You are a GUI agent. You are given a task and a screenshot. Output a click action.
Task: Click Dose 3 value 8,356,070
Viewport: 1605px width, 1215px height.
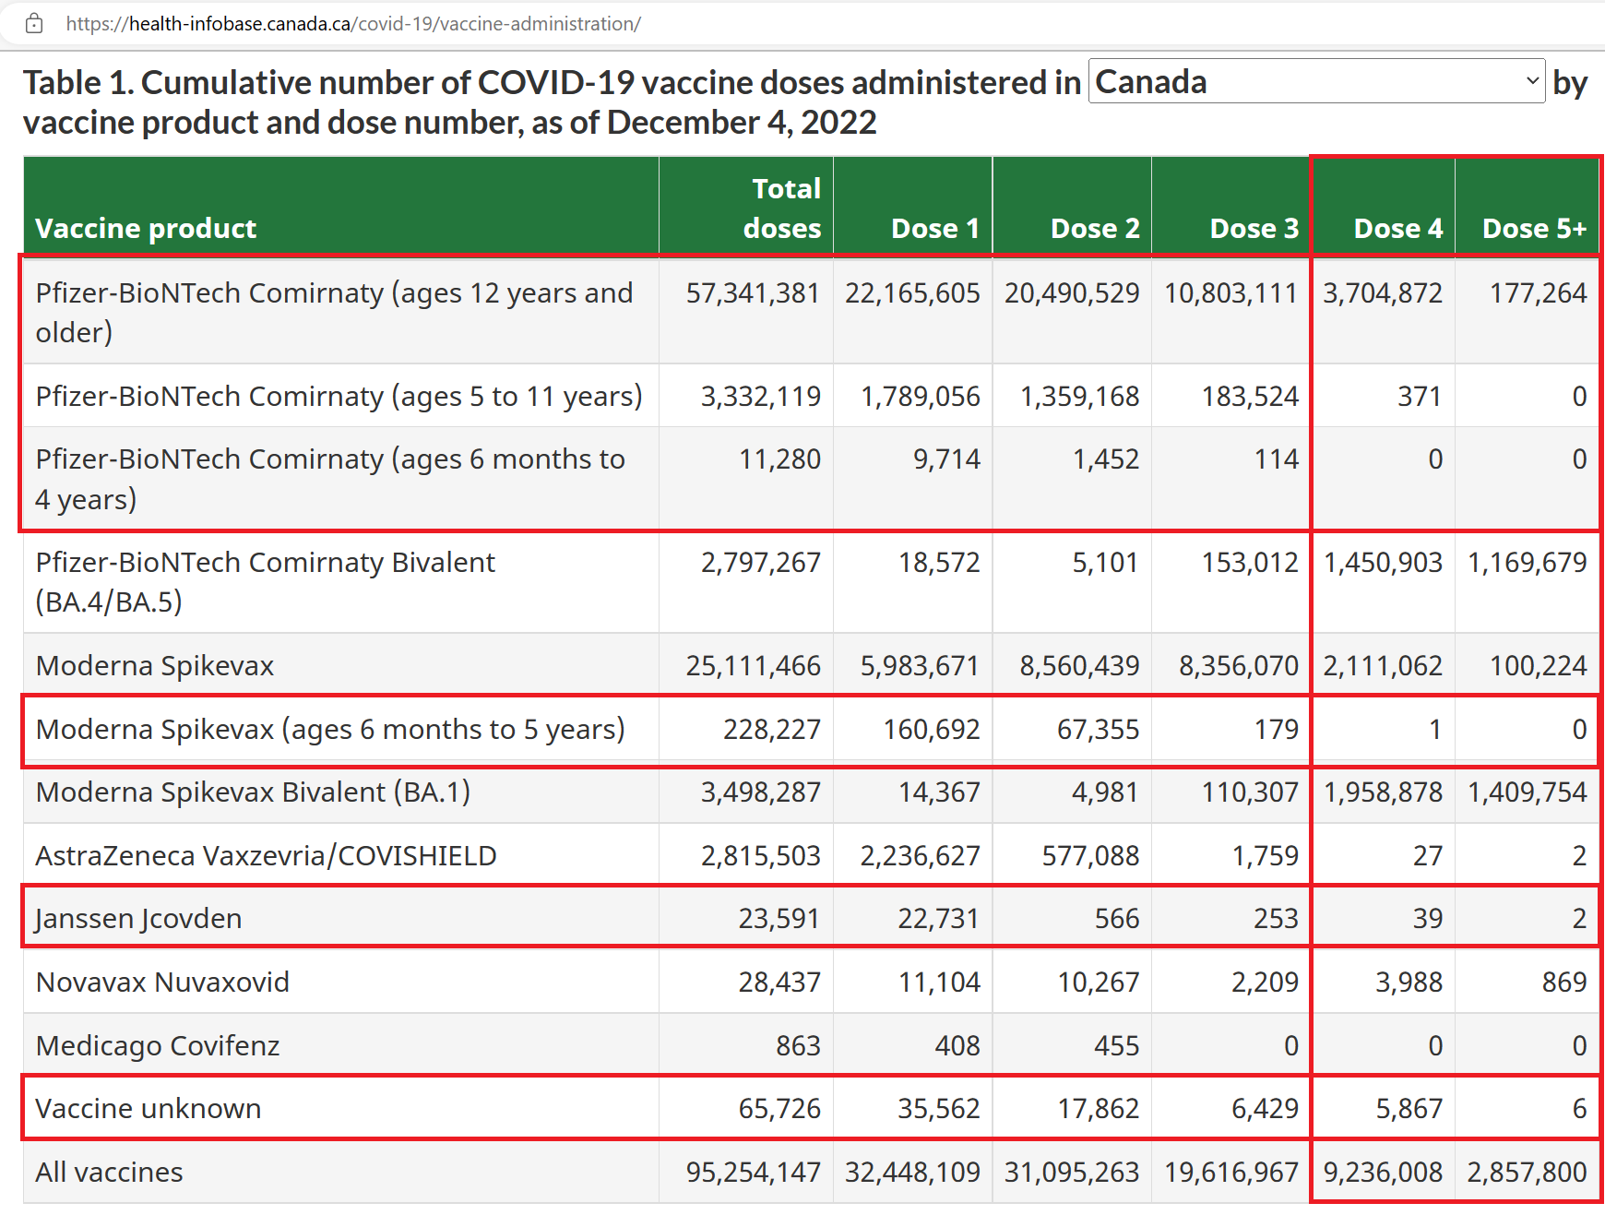tap(1239, 666)
